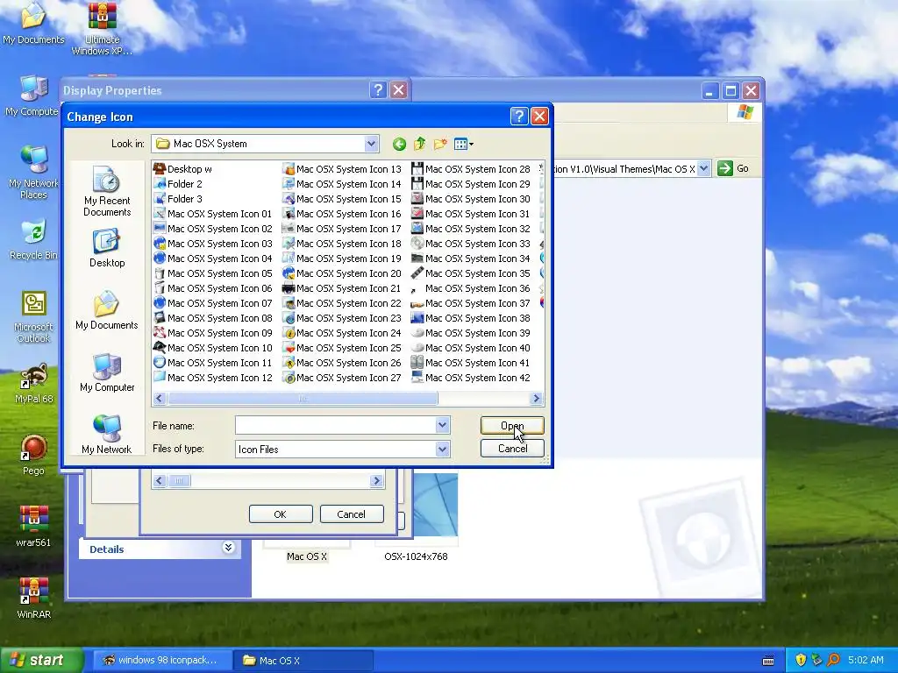Screen dimensions: 898x673
Task: Click Mac OSX System Icon 32 filename
Action: (478, 229)
